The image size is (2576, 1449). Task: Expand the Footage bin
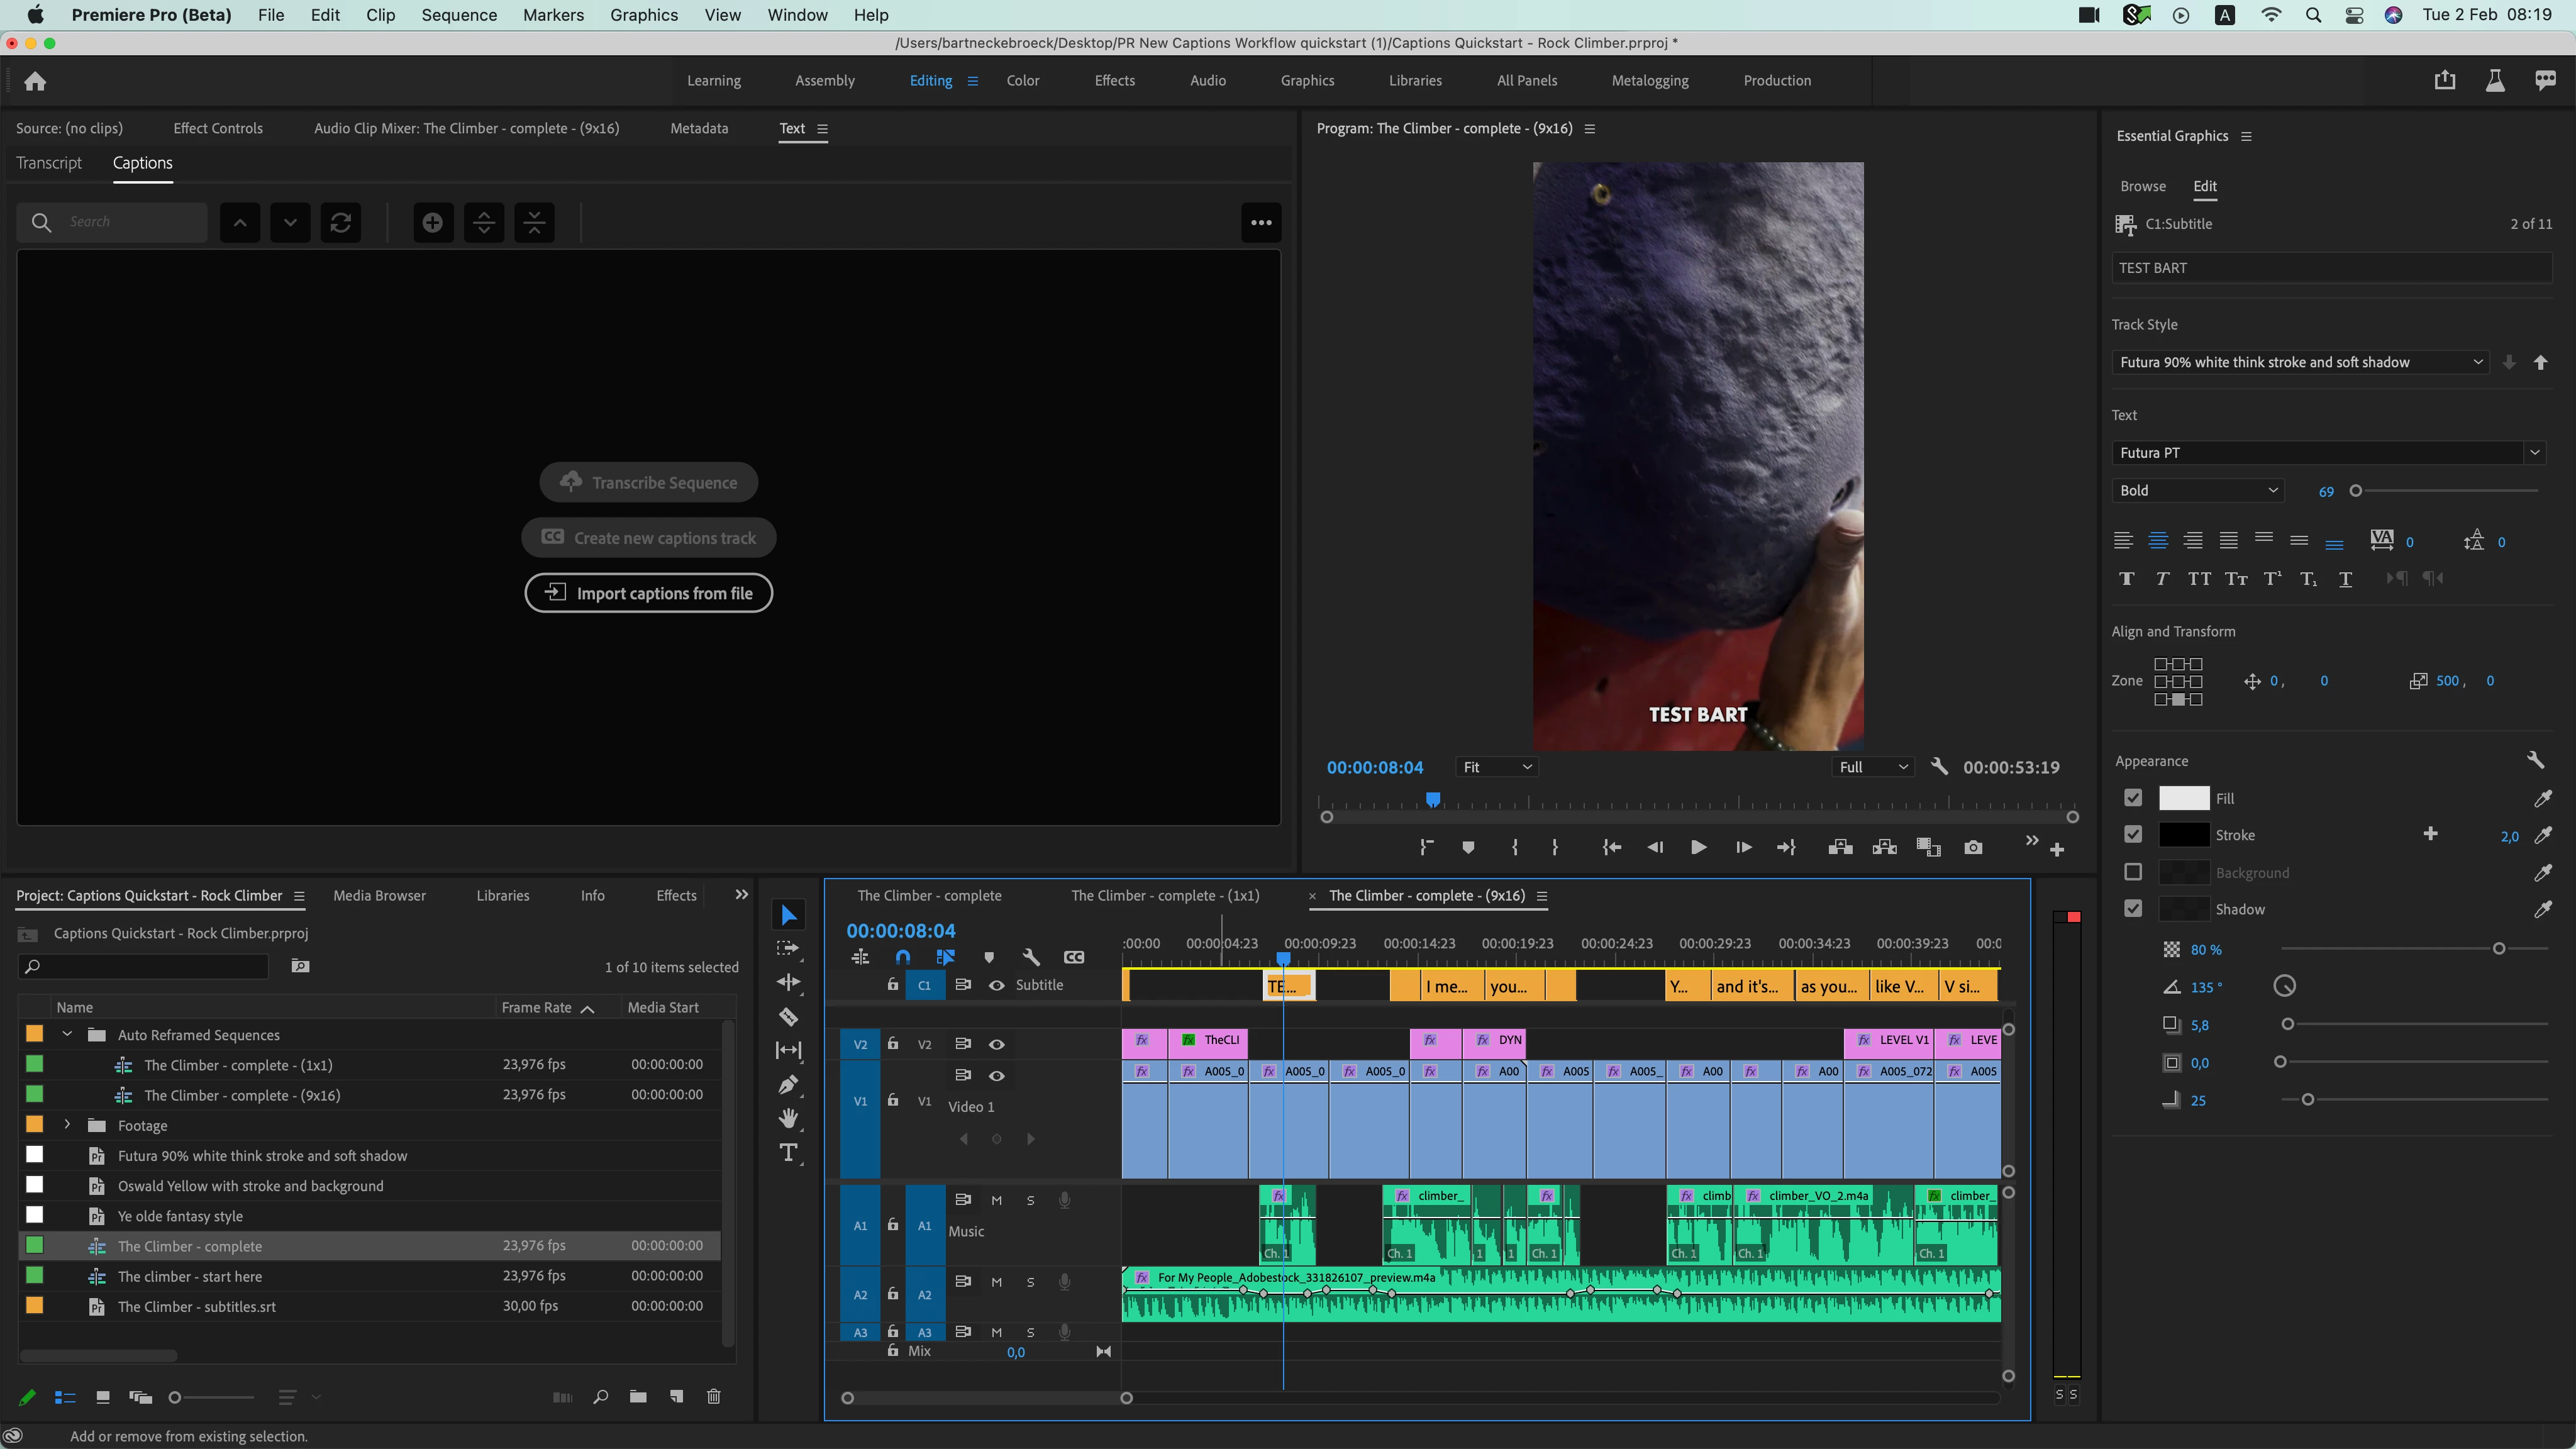pyautogui.click(x=67, y=1125)
